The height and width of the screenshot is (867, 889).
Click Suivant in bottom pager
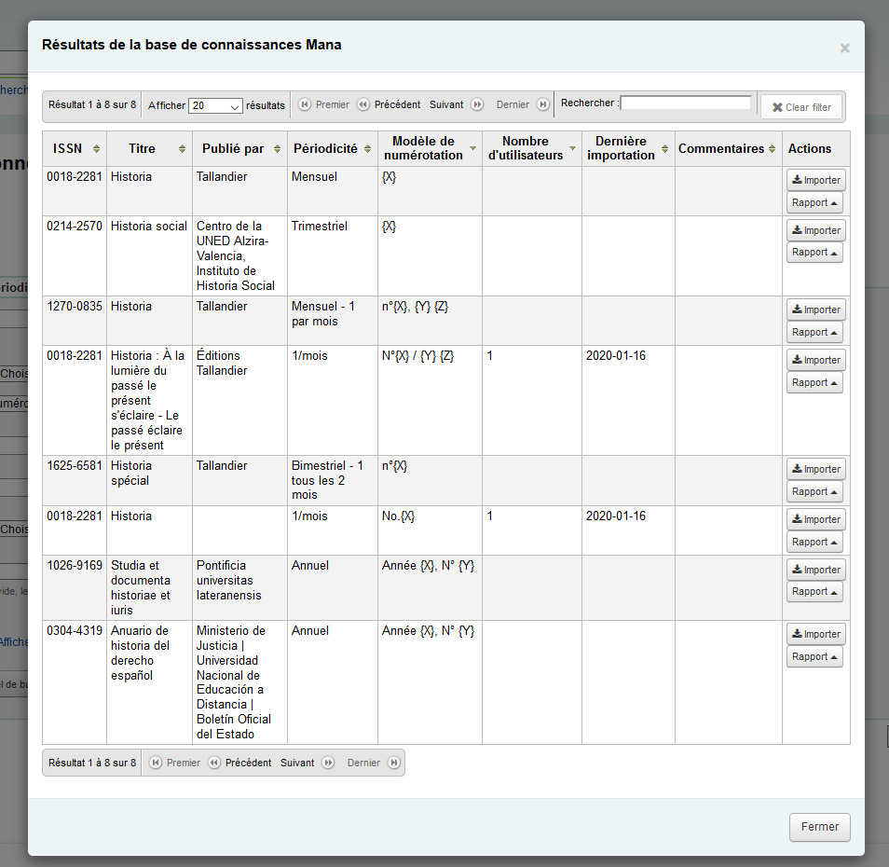tap(308, 763)
